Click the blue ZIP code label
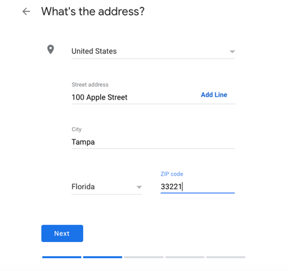Viewport: 288px width, 271px height. (172, 174)
